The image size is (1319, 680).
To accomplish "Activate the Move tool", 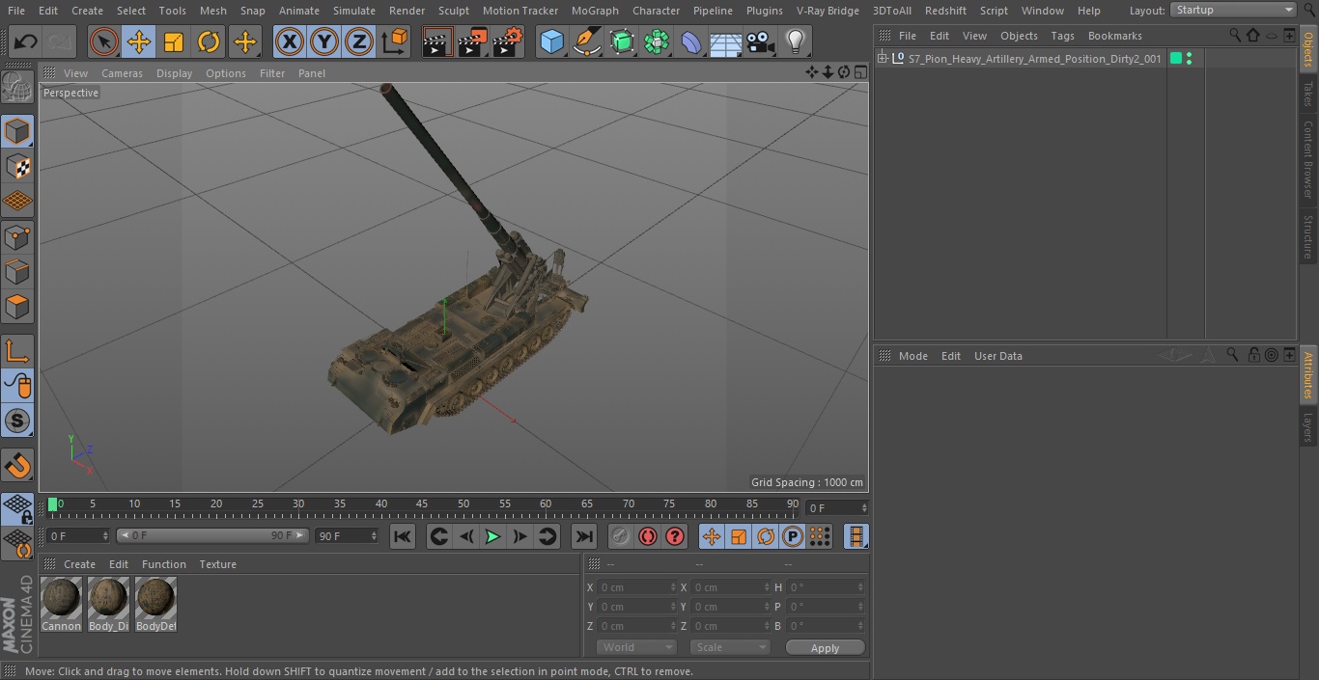I will 139,41.
